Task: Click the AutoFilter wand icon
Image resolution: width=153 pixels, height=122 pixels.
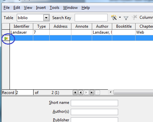Action: 114,17
